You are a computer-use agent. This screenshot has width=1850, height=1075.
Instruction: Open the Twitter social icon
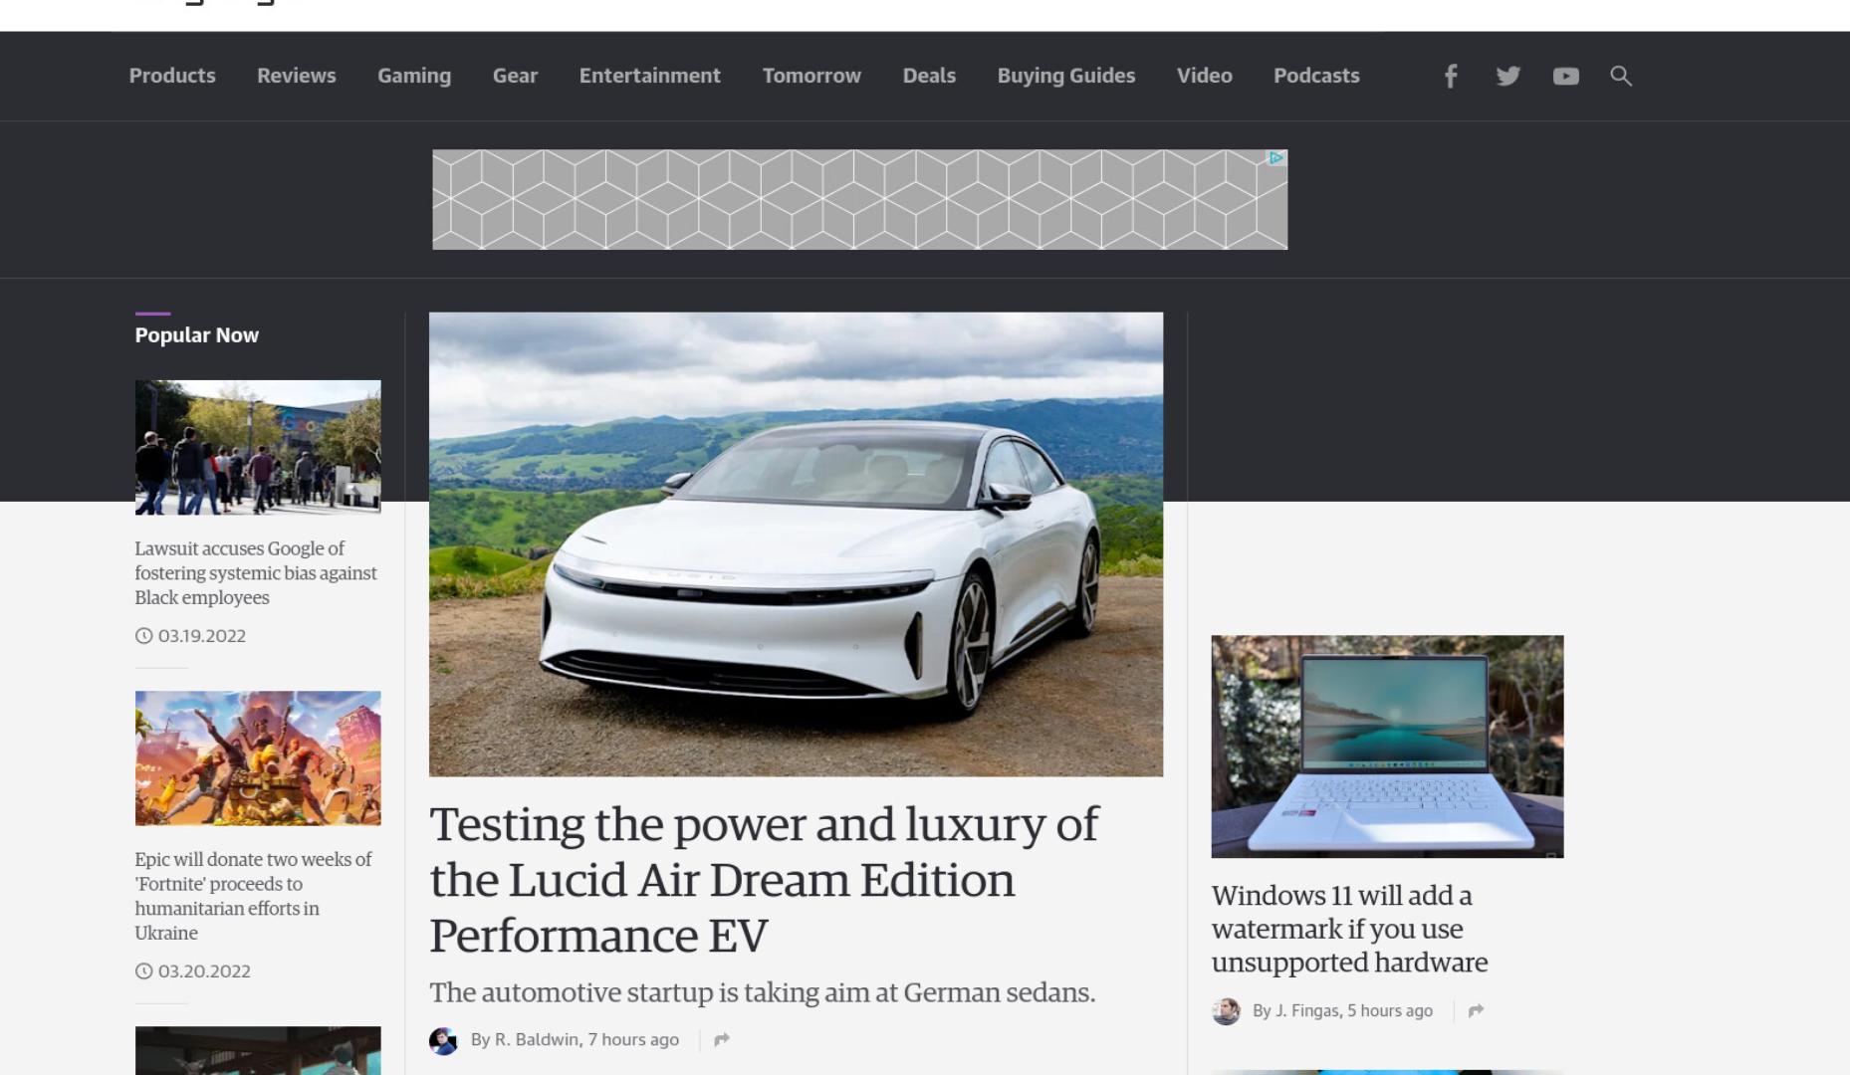1507,76
